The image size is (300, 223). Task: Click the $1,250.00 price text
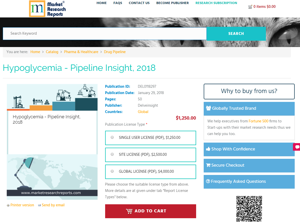(x=186, y=118)
